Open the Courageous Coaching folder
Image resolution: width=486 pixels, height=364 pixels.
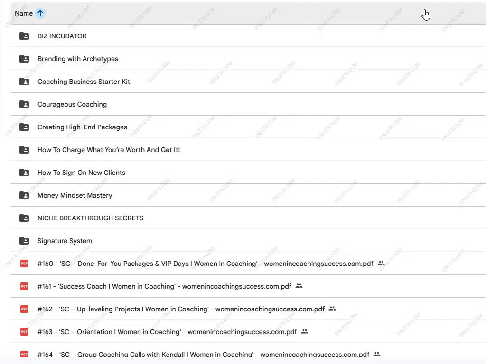click(x=72, y=104)
